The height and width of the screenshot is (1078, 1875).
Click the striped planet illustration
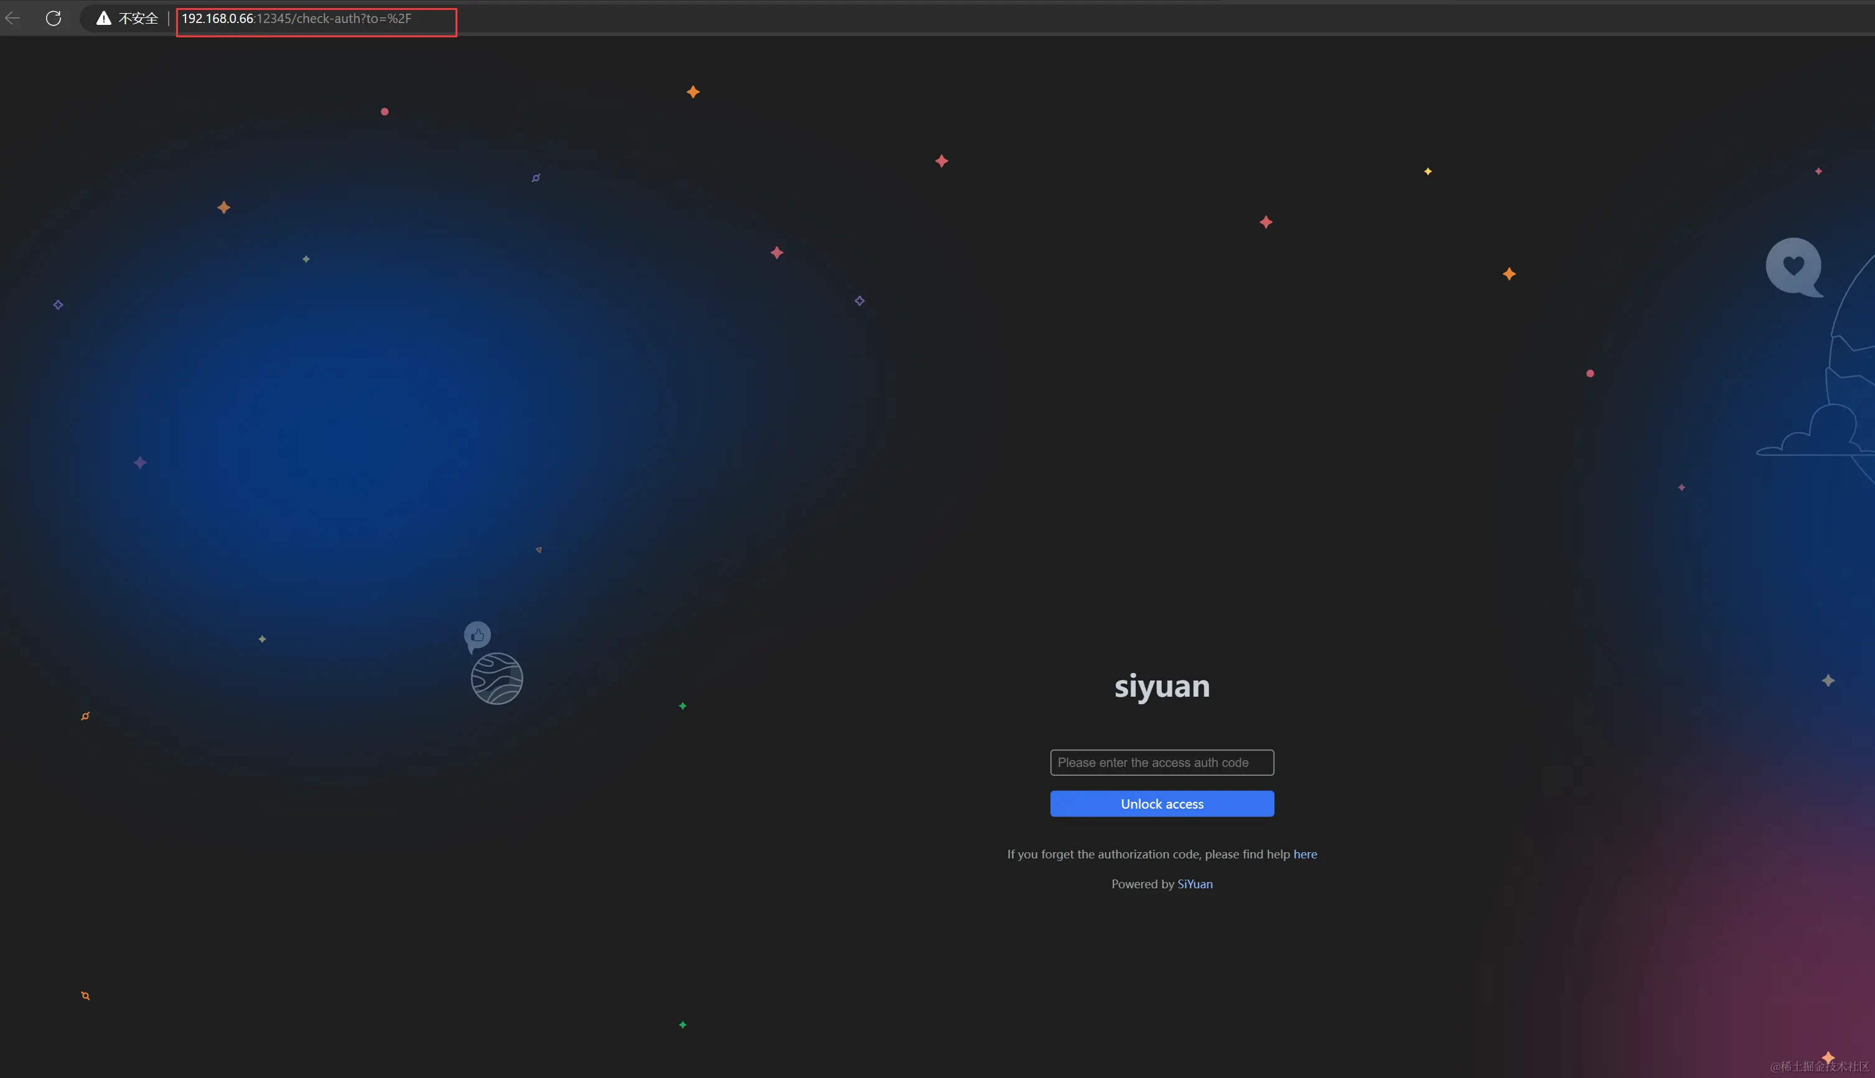497,678
